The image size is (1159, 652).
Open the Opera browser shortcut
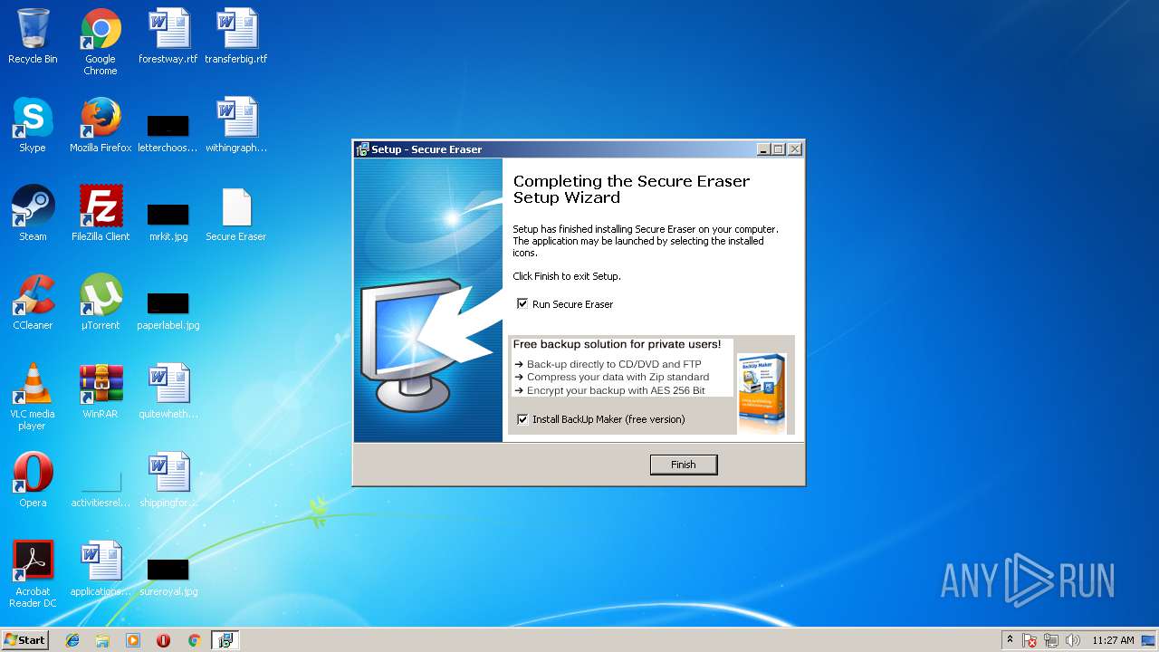pyautogui.click(x=33, y=480)
